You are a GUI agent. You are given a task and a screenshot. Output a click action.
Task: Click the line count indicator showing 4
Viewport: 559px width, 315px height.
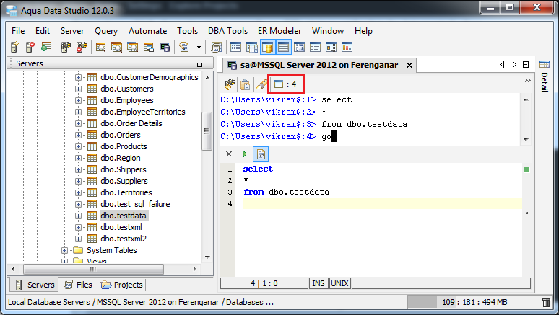pyautogui.click(x=285, y=84)
